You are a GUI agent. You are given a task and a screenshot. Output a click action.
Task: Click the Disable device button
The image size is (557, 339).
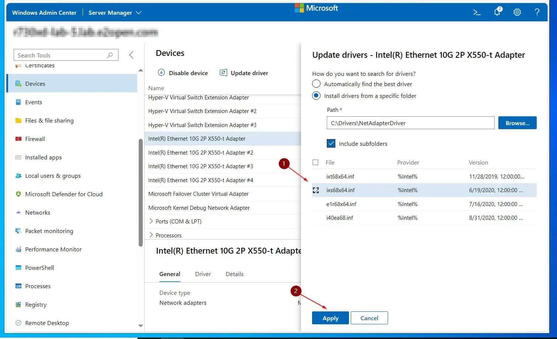click(x=183, y=73)
